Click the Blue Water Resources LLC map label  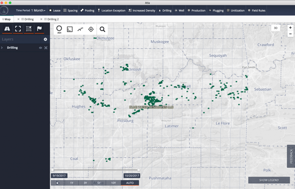pyautogui.click(x=151, y=107)
